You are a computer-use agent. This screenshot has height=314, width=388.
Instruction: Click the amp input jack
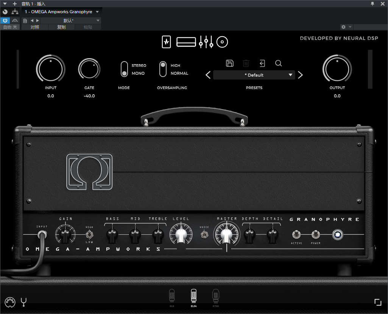42,235
